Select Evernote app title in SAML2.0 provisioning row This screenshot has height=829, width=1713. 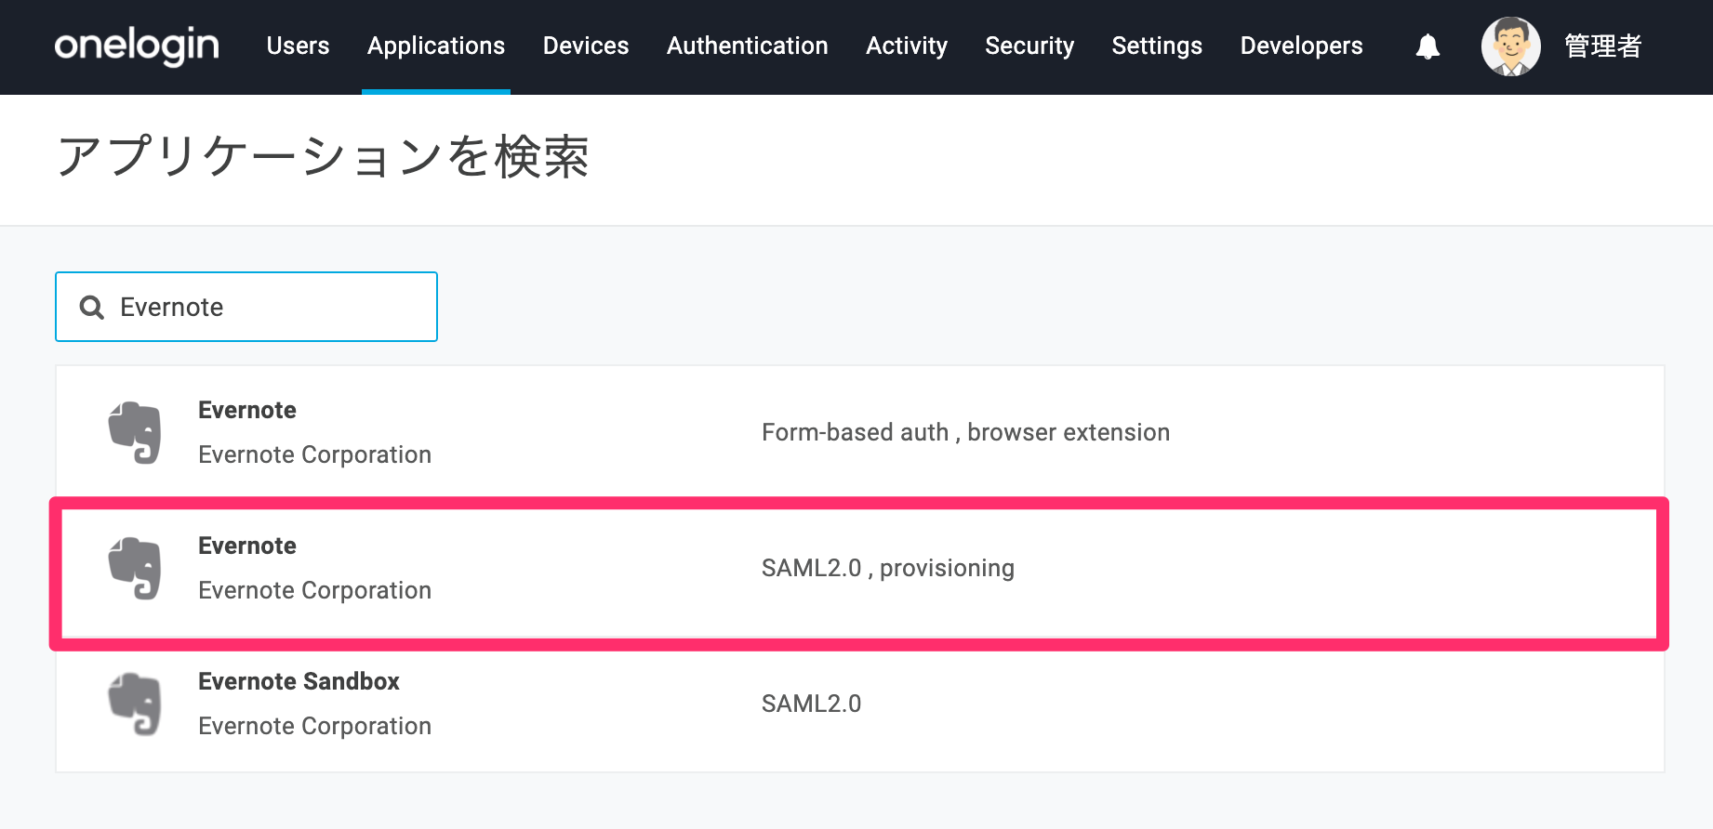pos(247,546)
